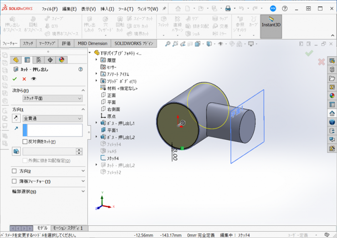Open the DisplayManager color ball tab
Screen dimensions: 337x238
(x=61, y=60)
